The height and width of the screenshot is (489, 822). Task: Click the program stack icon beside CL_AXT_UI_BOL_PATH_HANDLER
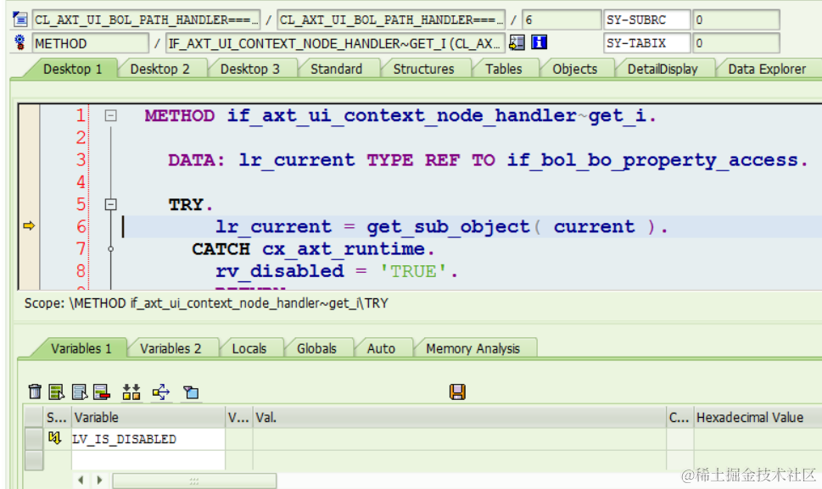tap(20, 19)
